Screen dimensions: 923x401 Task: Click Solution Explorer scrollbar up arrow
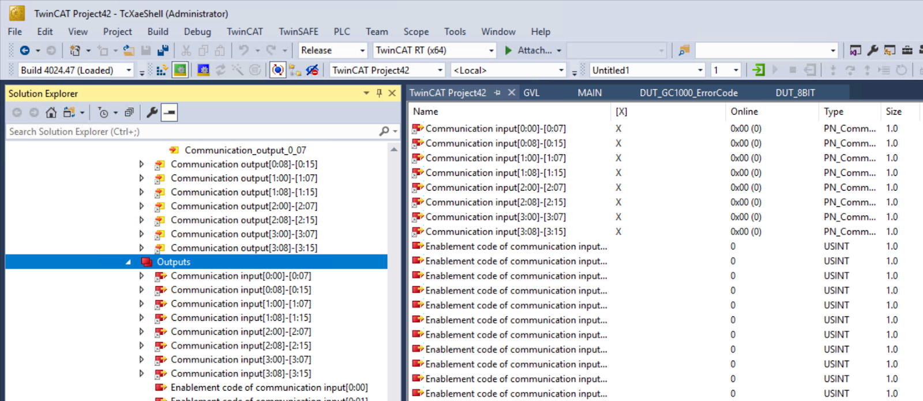394,149
